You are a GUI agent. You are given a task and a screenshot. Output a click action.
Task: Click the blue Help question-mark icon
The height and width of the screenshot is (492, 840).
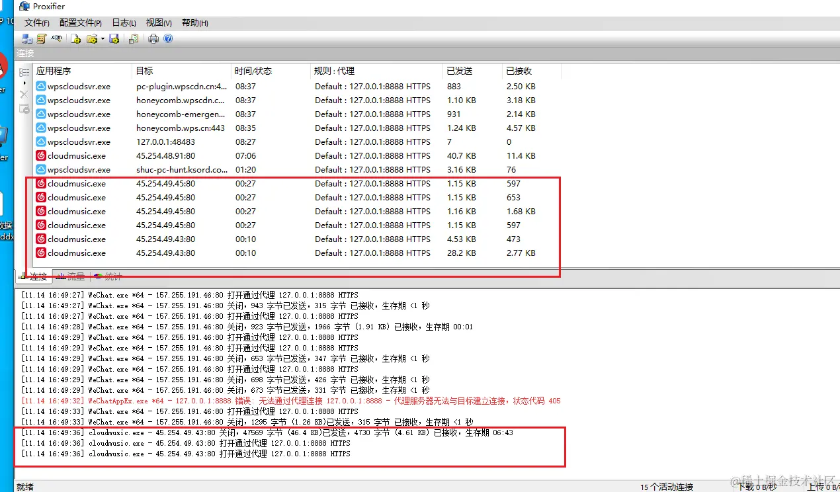point(168,39)
